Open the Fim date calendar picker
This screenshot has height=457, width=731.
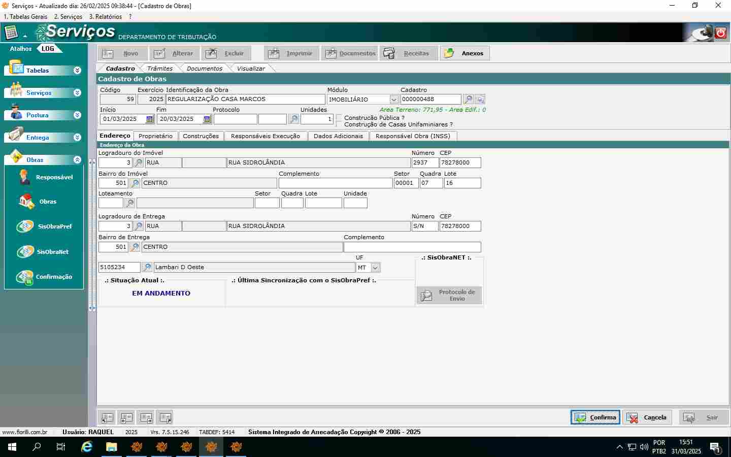click(207, 119)
